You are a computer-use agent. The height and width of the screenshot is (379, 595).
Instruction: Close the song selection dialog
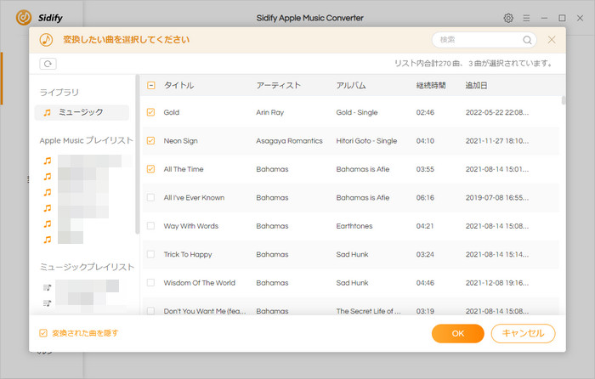coord(552,40)
